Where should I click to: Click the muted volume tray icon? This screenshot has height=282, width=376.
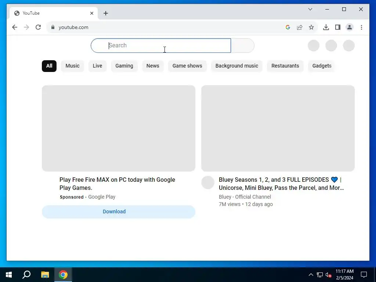click(329, 275)
